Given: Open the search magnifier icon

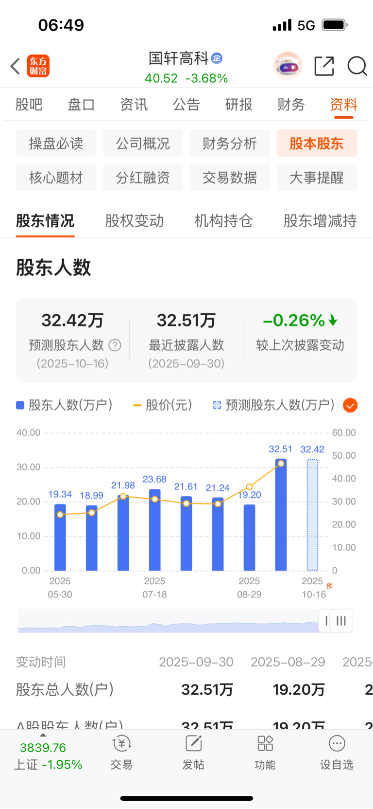Looking at the screenshot, I should click(357, 66).
